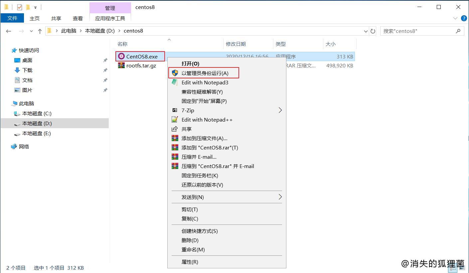Screen dimensions: 469x273
Task: Go forward with the forward arrow
Action: (21, 31)
